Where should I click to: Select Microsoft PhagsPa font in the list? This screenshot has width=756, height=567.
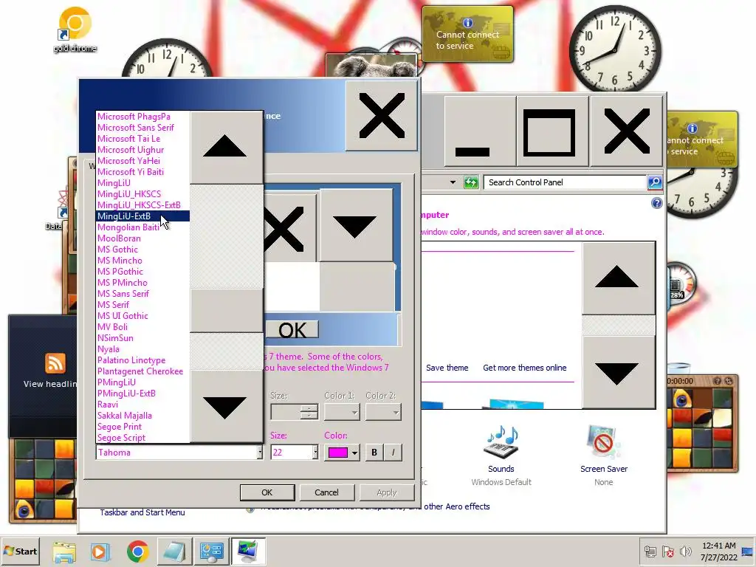pyautogui.click(x=142, y=117)
